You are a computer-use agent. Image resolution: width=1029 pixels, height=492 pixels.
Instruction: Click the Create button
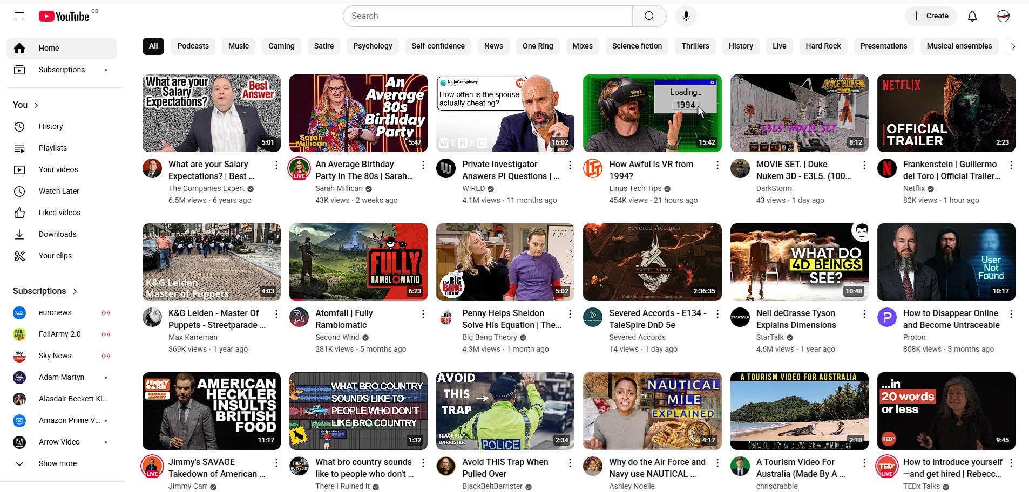(x=930, y=16)
